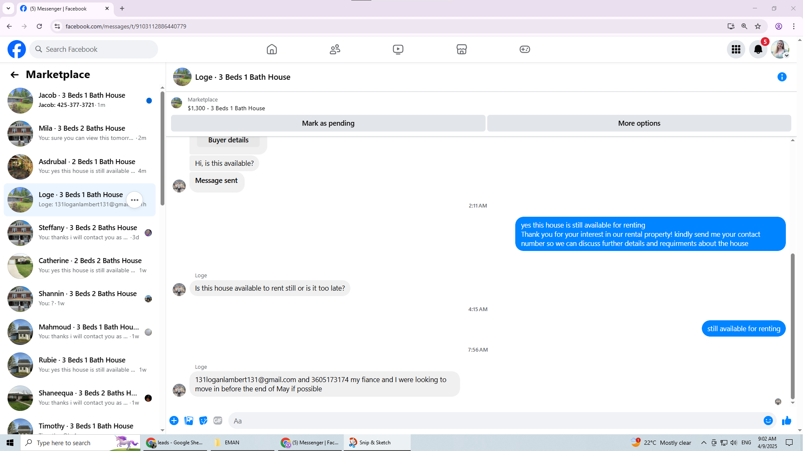
Task: Click the back arrow beside Marketplace heading
Action: [15, 75]
